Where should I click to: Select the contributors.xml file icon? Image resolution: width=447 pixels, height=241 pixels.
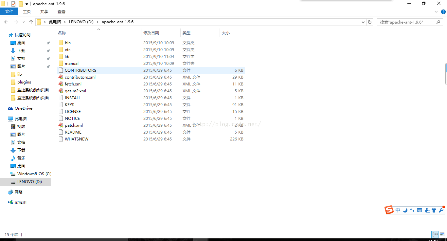pyautogui.click(x=61, y=77)
